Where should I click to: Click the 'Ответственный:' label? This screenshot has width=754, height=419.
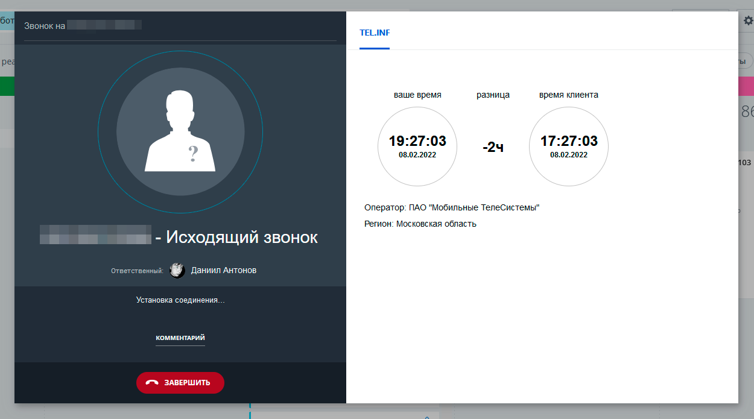coord(137,271)
